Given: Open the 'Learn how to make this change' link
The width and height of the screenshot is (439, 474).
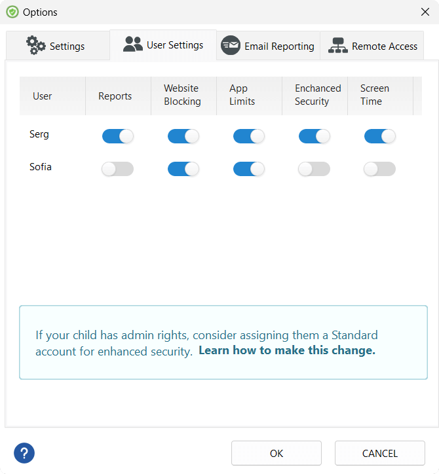Looking at the screenshot, I should pyautogui.click(x=287, y=350).
